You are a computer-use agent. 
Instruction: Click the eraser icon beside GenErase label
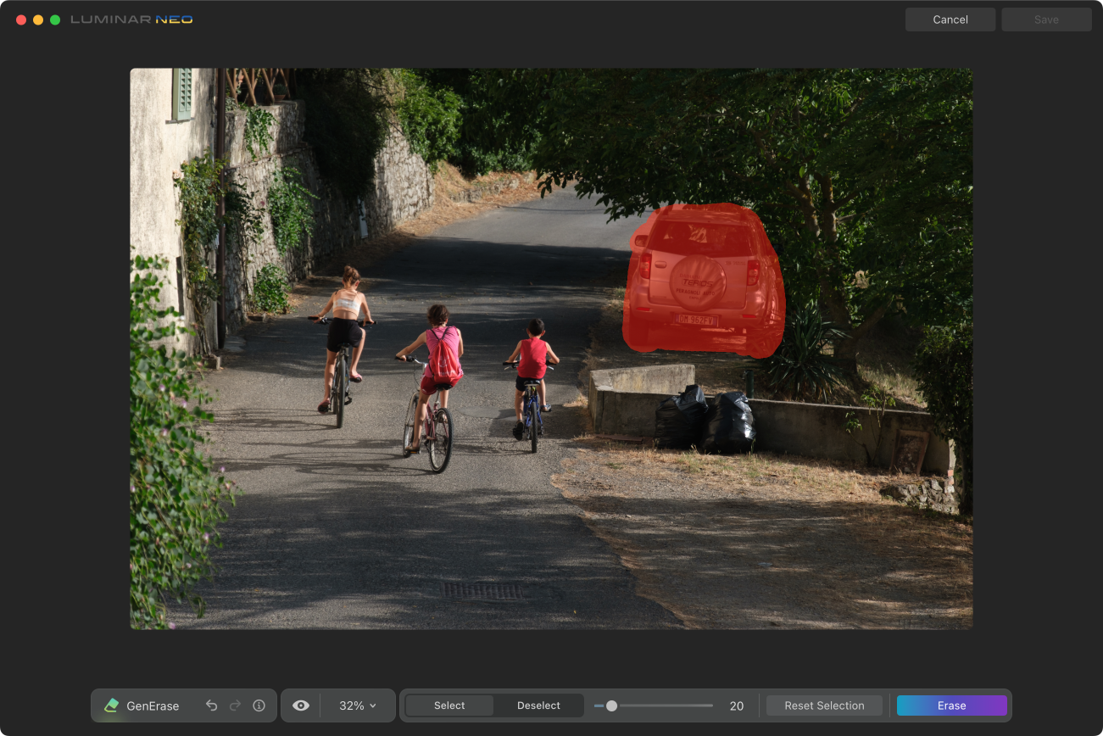[111, 705]
